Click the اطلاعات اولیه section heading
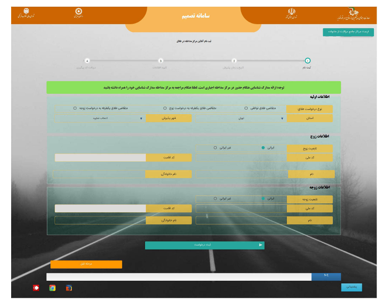This screenshot has height=308, width=386. coord(320,97)
